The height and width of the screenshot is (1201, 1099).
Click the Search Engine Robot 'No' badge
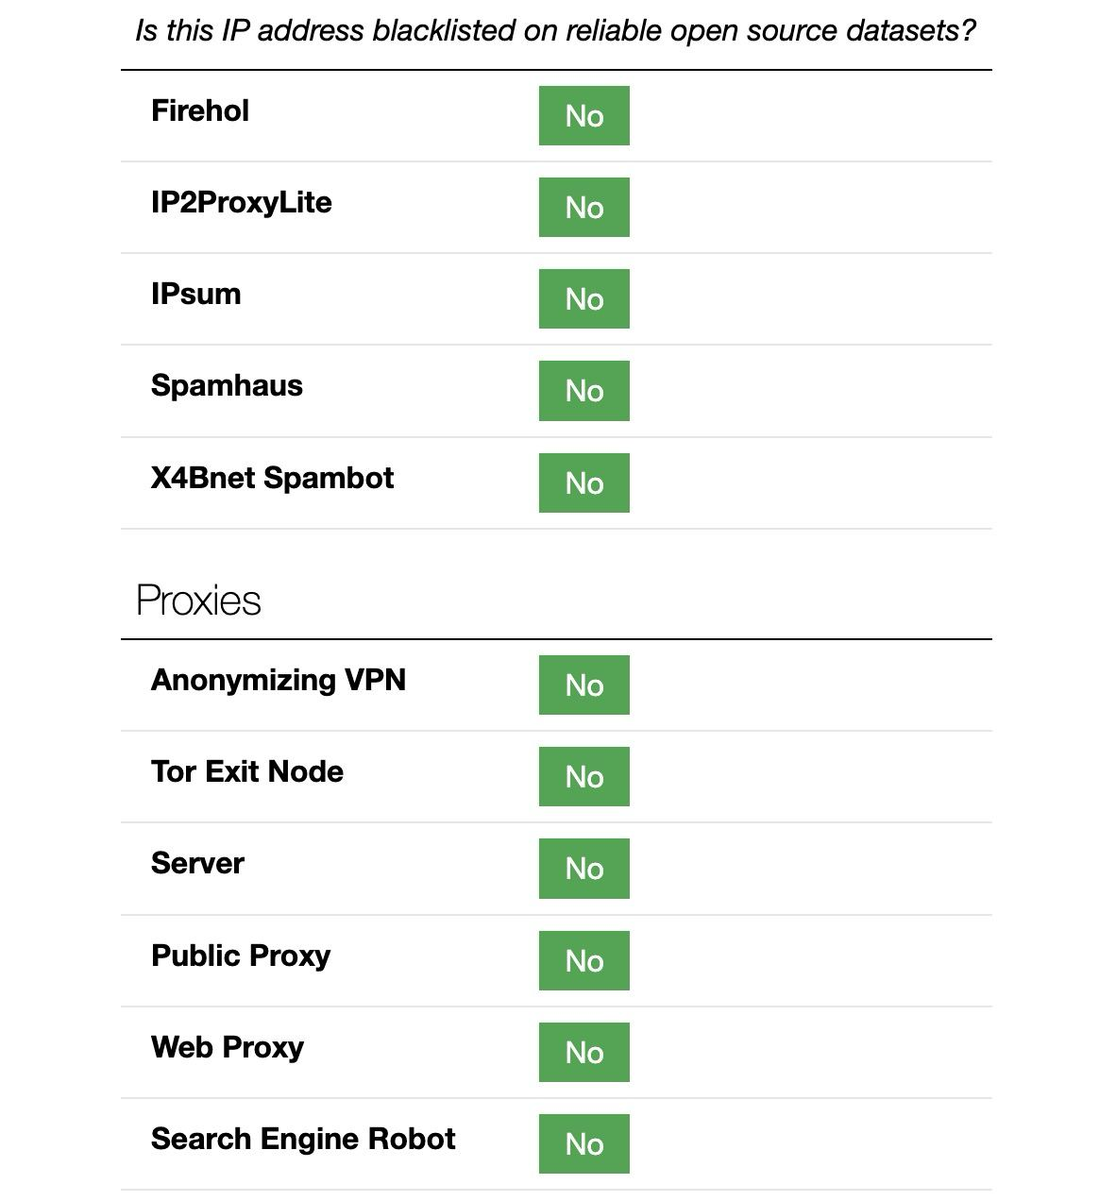coord(583,1143)
